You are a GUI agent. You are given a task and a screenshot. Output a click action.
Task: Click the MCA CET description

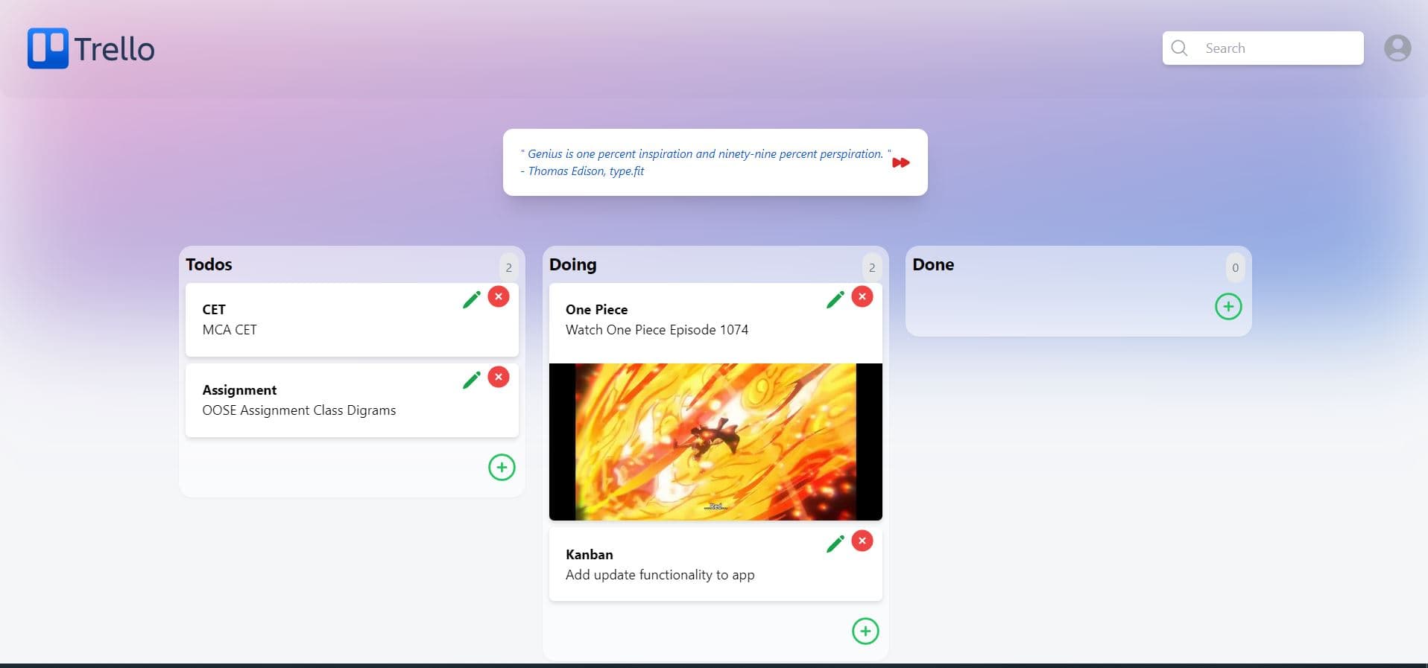[x=230, y=329]
